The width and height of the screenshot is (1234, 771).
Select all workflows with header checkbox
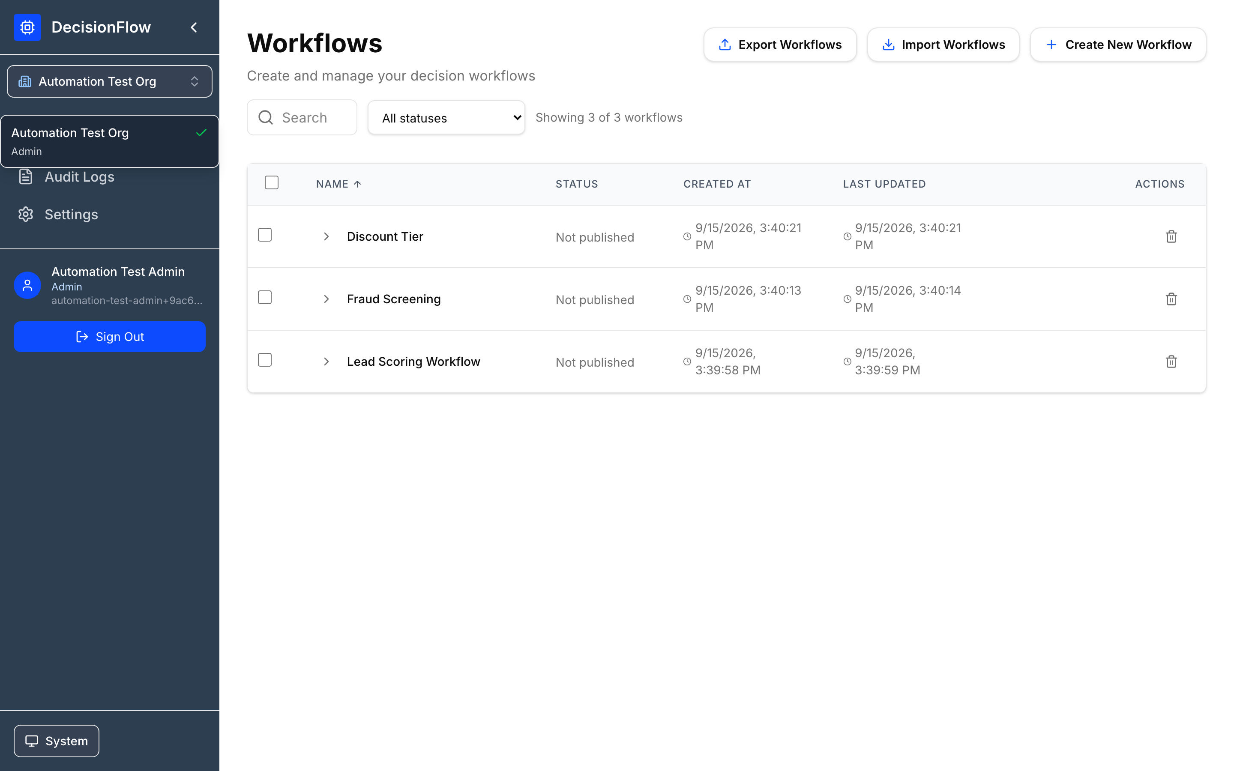pos(272,182)
